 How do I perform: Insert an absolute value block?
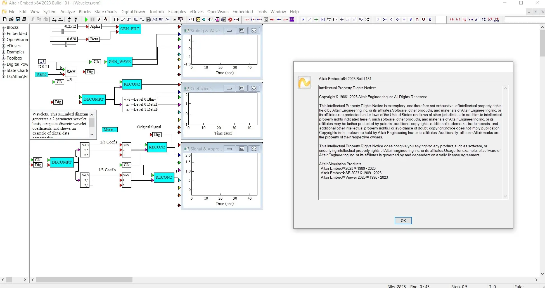pyautogui.click(x=323, y=19)
